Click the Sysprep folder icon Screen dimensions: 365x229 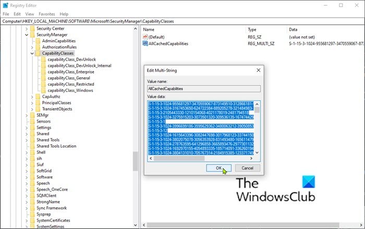click(32, 214)
